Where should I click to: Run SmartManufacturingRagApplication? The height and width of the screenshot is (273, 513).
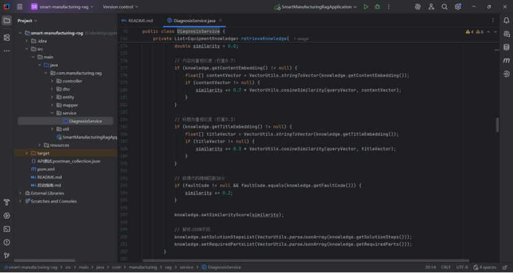[366, 7]
